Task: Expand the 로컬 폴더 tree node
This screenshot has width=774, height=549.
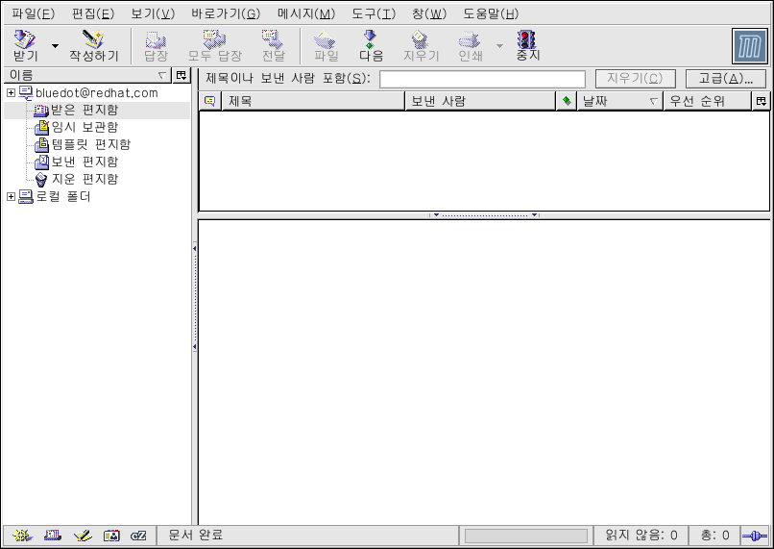Action: pos(11,197)
